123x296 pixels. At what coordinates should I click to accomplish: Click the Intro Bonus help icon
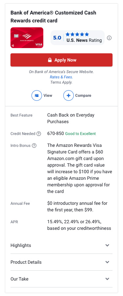34,146
